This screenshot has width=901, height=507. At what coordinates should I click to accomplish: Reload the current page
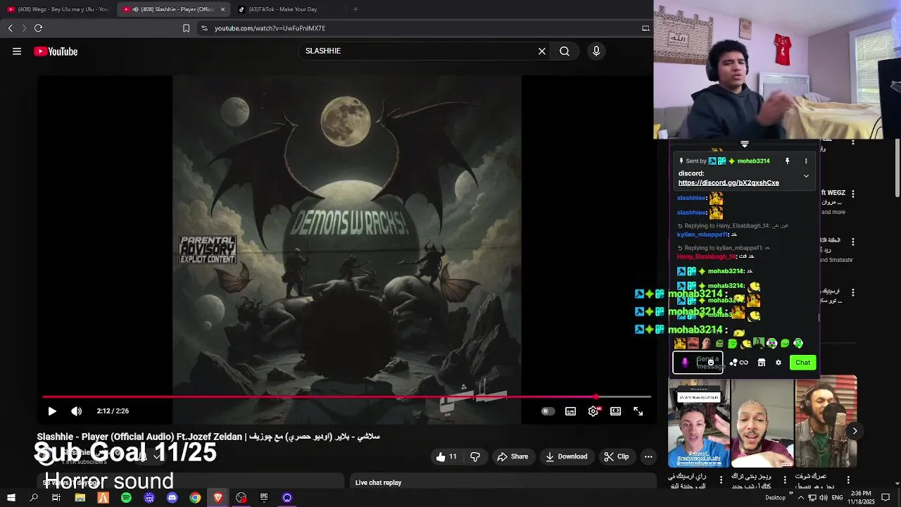39,28
